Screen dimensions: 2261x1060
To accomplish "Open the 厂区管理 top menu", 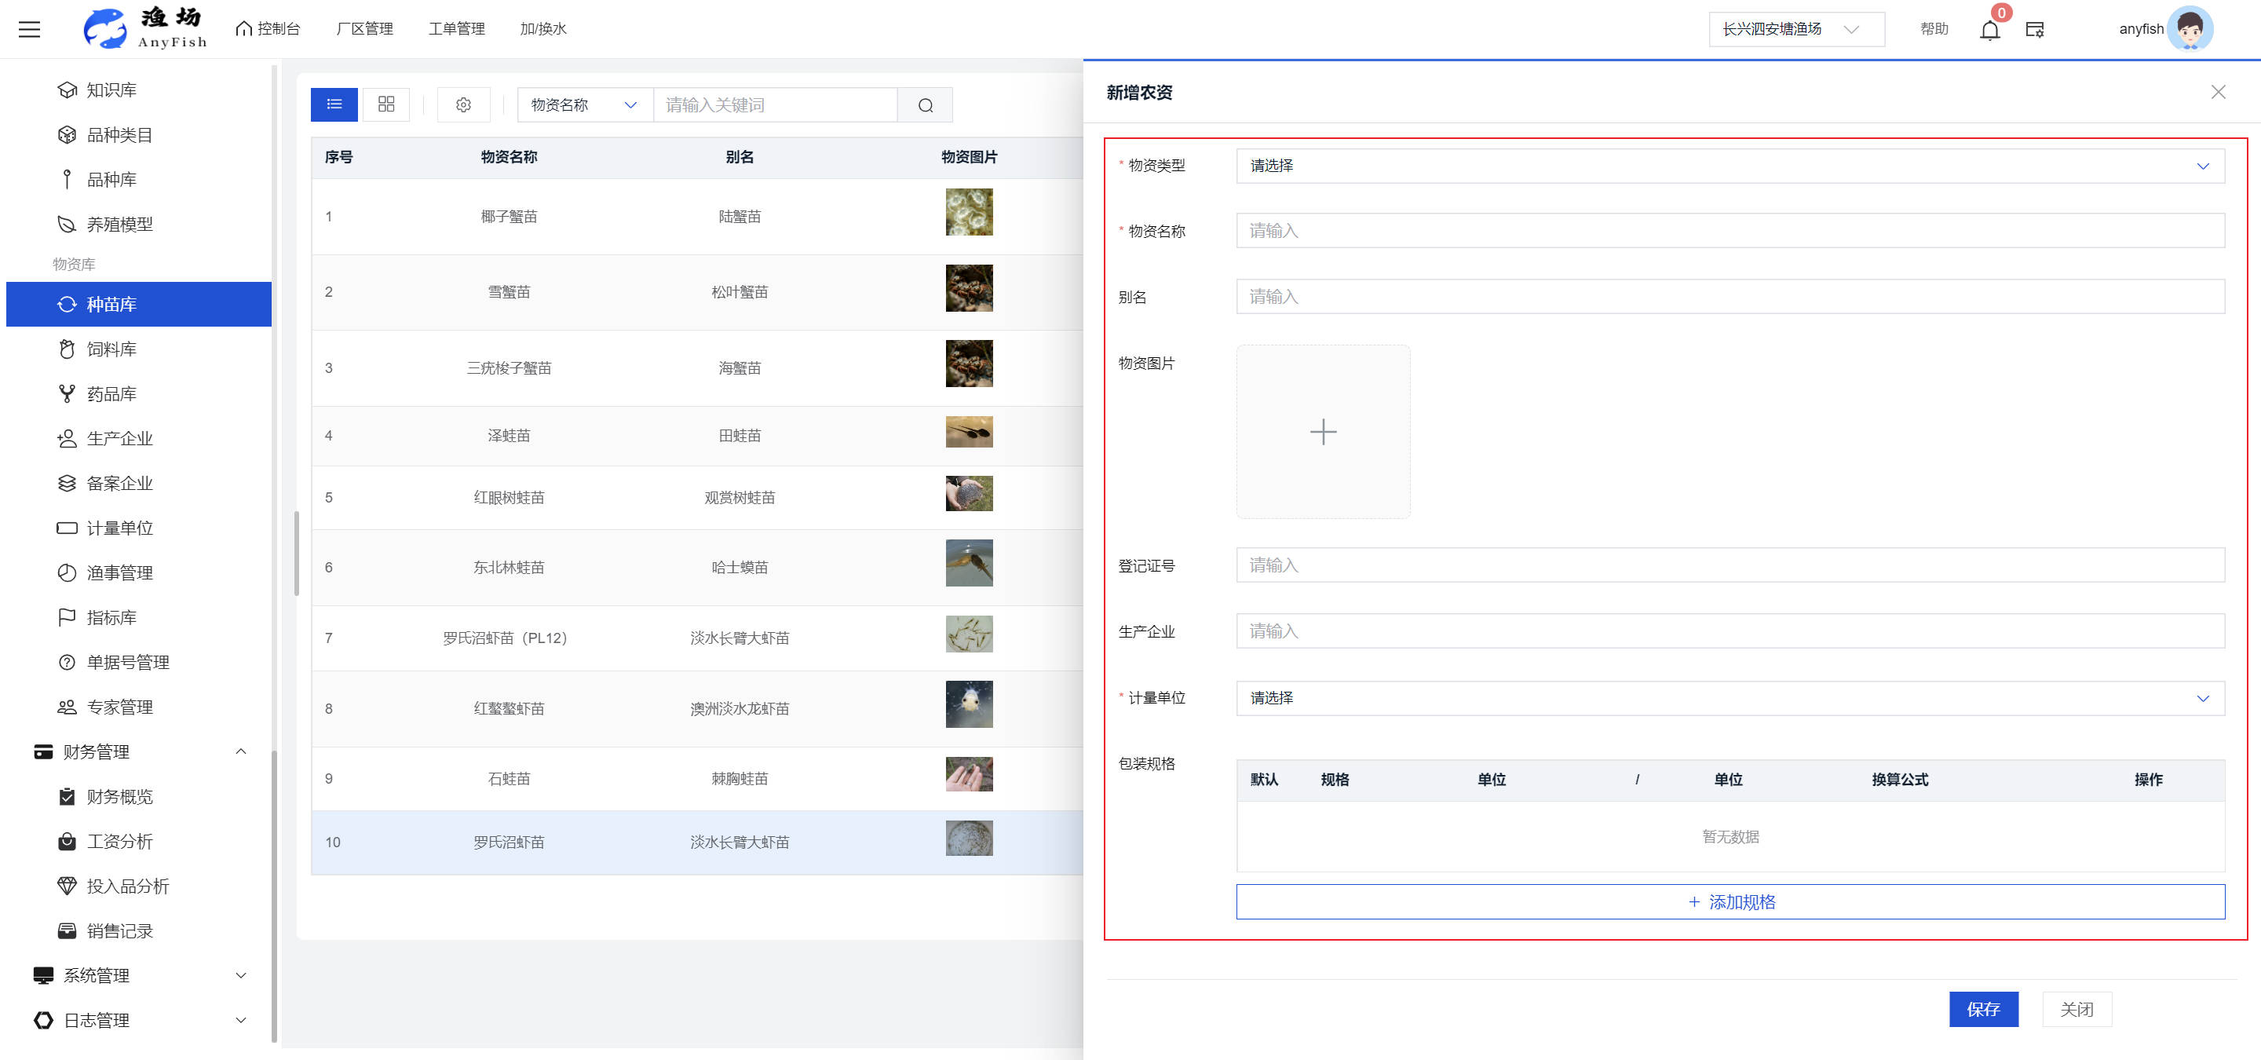I will coord(364,29).
